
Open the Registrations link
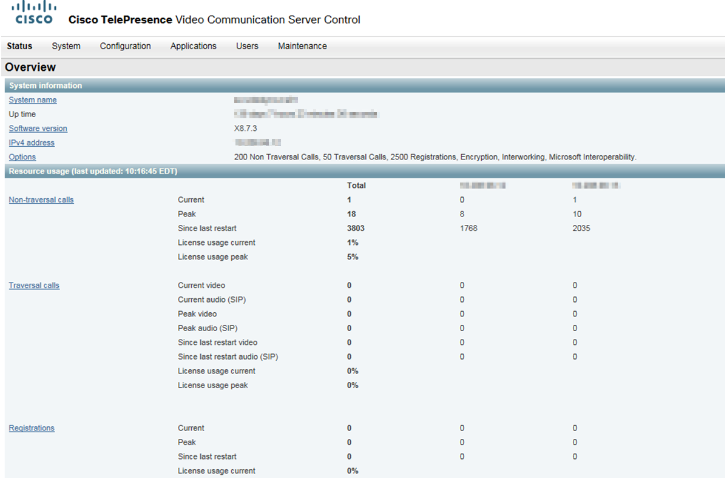tap(32, 428)
